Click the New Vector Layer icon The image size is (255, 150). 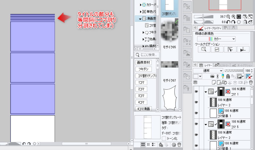pos(219,83)
